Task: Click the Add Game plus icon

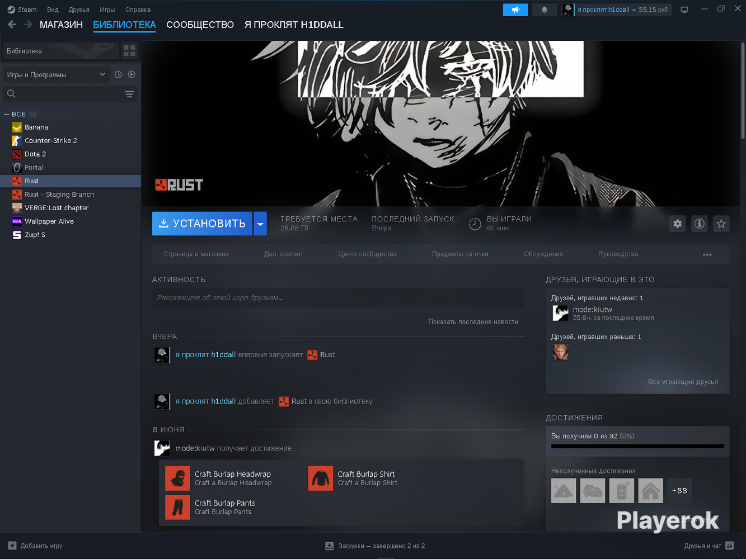Action: click(x=12, y=546)
